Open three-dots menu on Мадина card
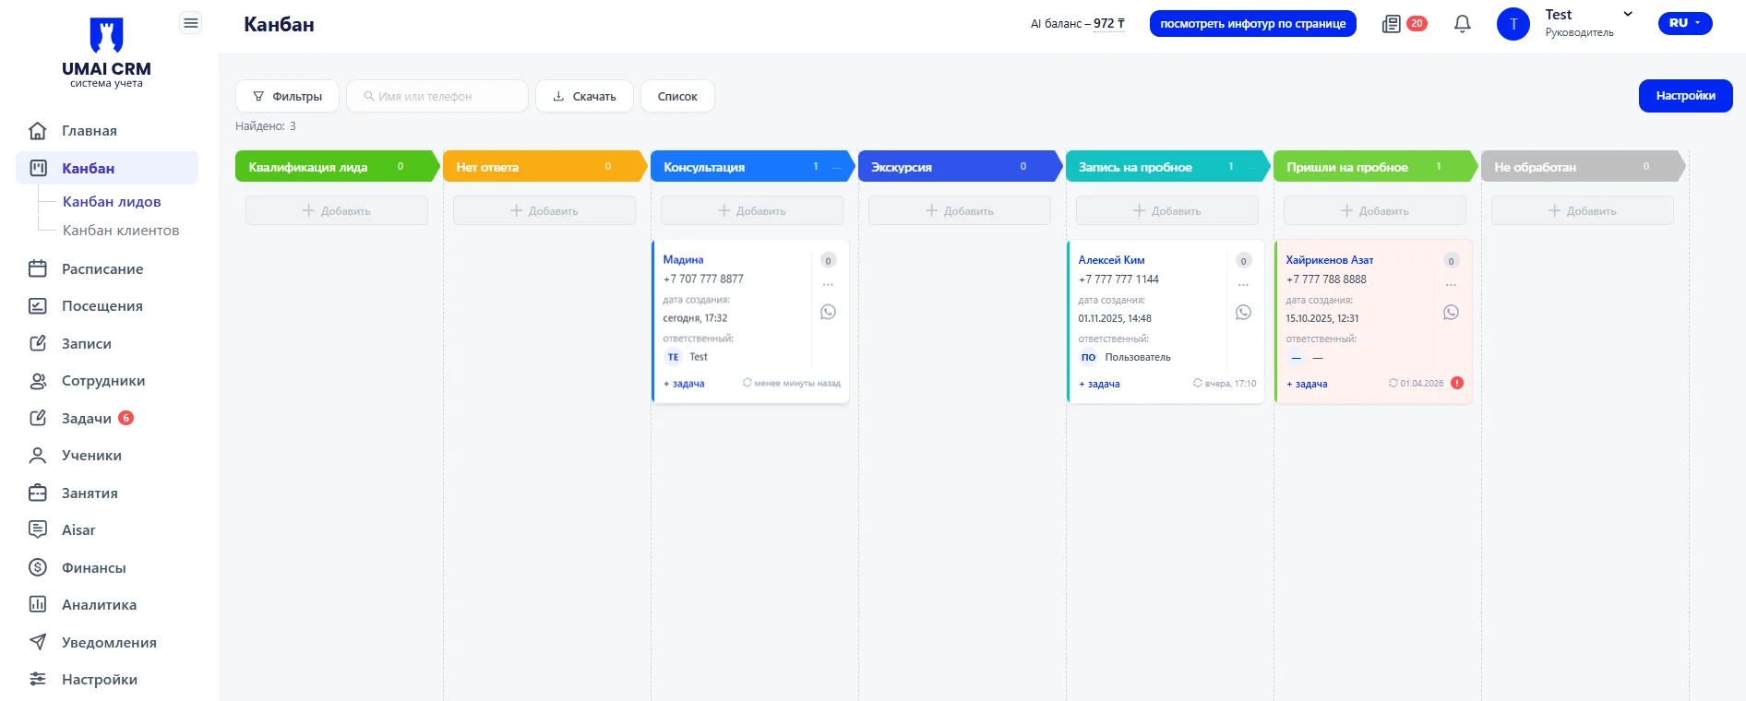Image resolution: width=1746 pixels, height=701 pixels. point(828,285)
